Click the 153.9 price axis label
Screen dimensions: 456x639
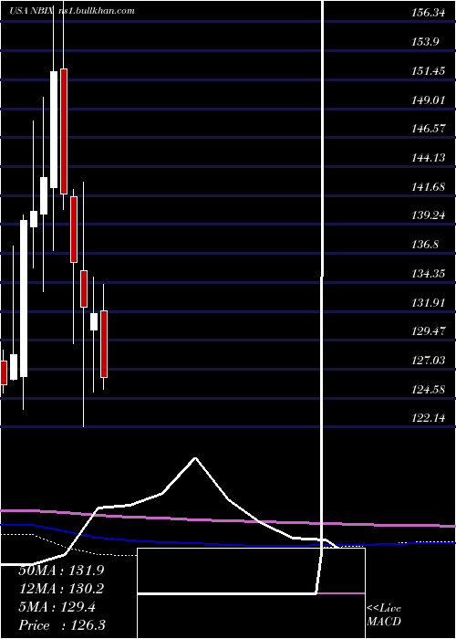coord(425,42)
